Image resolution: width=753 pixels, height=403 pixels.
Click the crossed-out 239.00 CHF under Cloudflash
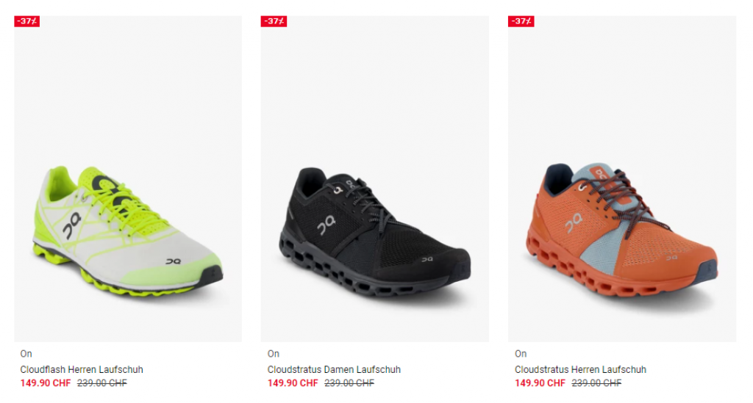point(101,383)
